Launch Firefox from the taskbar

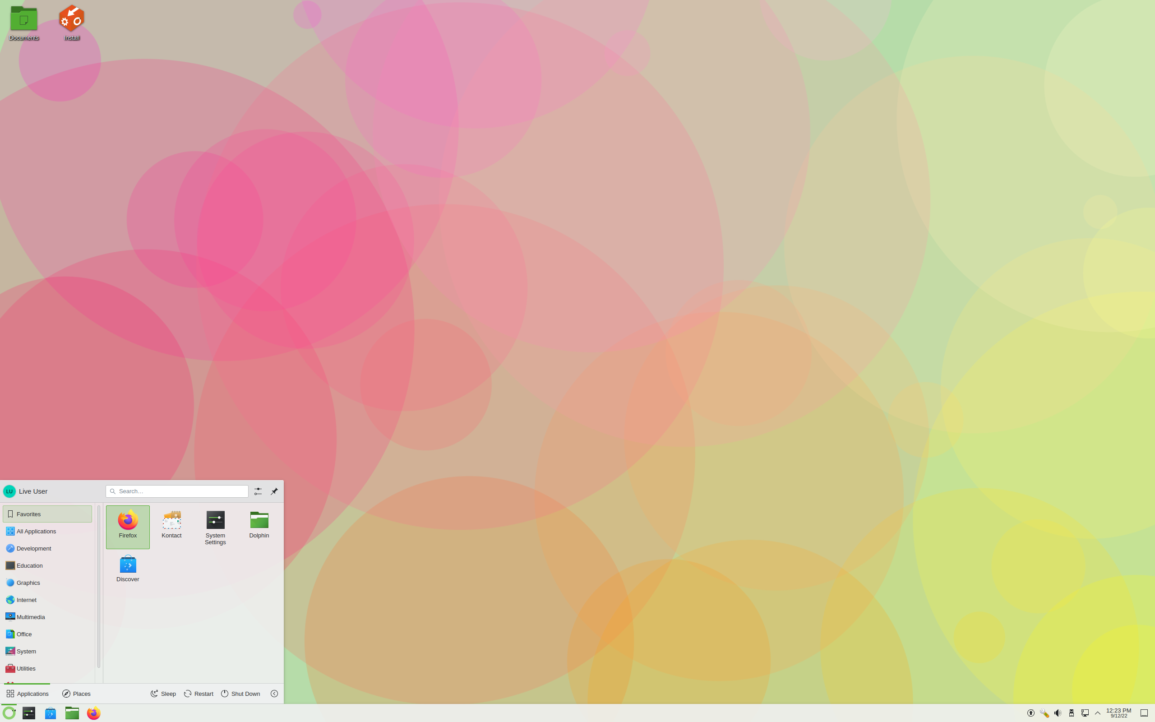tap(93, 713)
